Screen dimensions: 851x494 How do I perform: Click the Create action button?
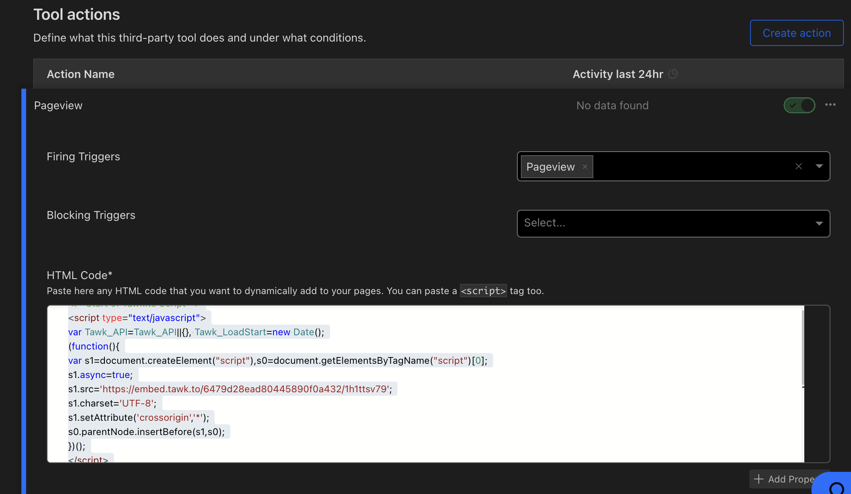796,32
